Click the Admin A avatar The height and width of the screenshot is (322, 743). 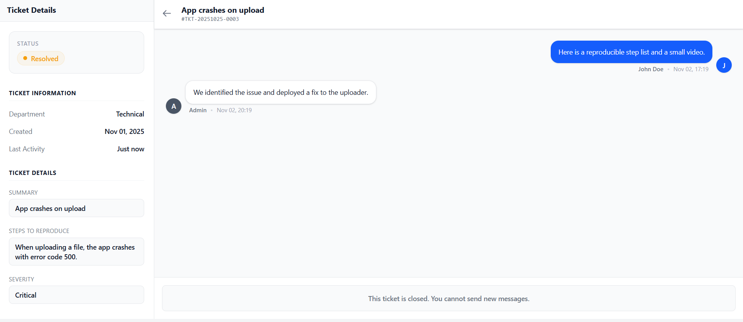[174, 106]
